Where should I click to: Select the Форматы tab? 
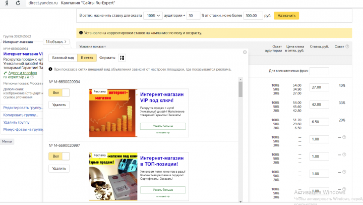click(107, 58)
